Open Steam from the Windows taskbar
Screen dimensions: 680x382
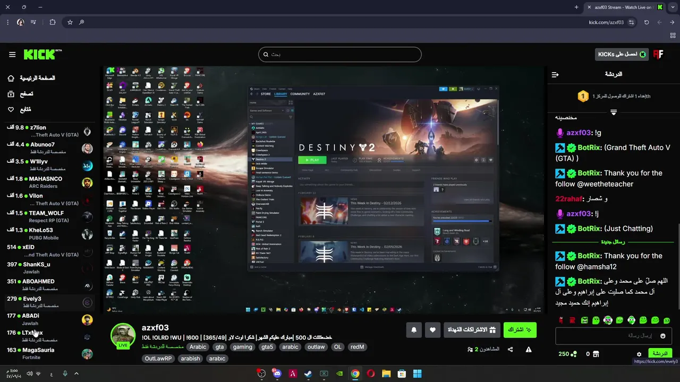click(308, 374)
